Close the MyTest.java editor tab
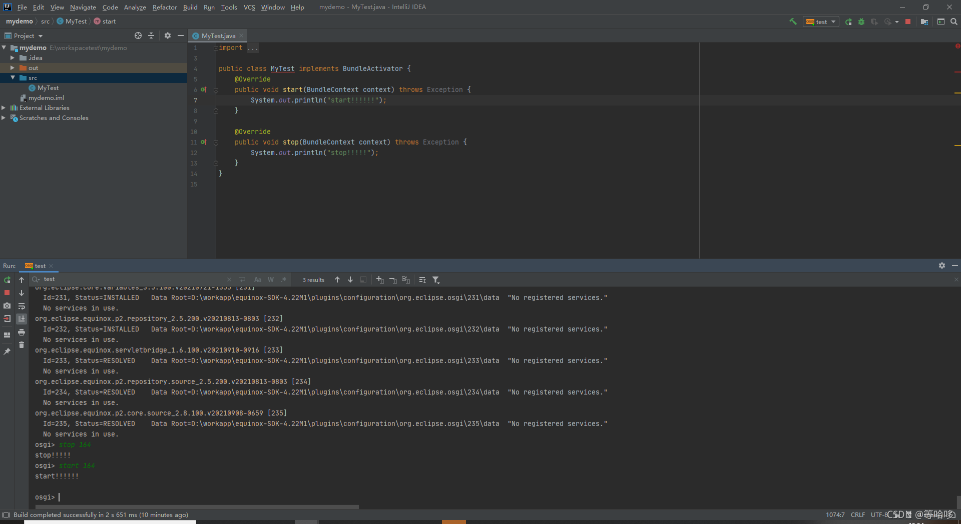Viewport: 961px width, 524px height. point(241,35)
